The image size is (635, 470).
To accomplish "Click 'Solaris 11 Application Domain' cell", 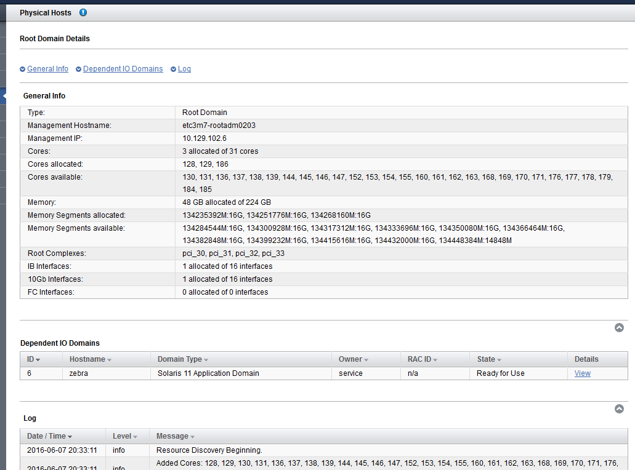I will (208, 373).
